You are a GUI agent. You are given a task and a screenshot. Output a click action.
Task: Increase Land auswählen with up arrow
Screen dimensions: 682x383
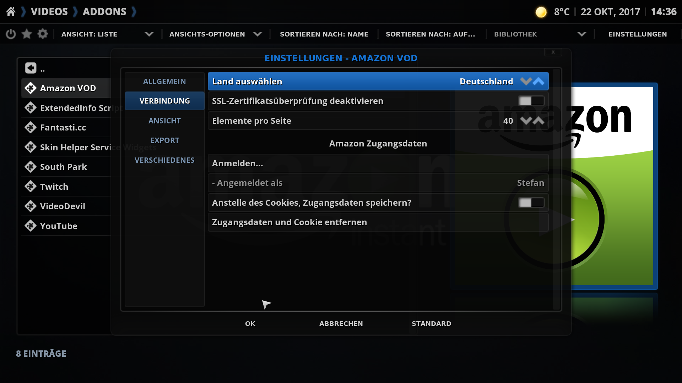pos(538,81)
